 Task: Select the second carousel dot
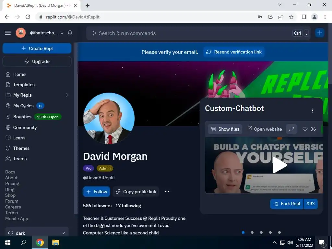[x=252, y=232]
